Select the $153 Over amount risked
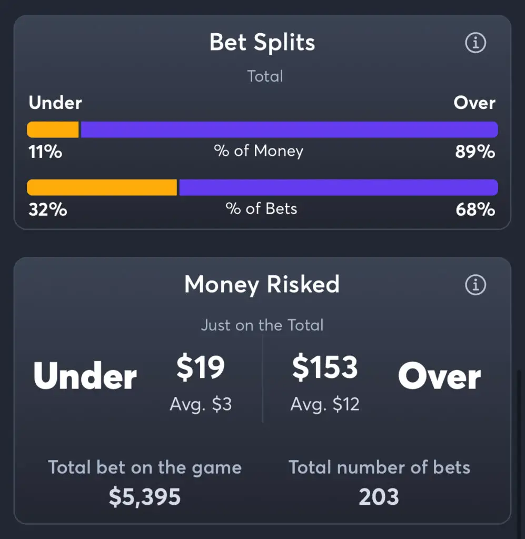 [325, 368]
